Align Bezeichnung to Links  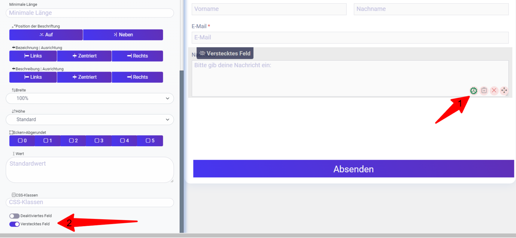(33, 56)
